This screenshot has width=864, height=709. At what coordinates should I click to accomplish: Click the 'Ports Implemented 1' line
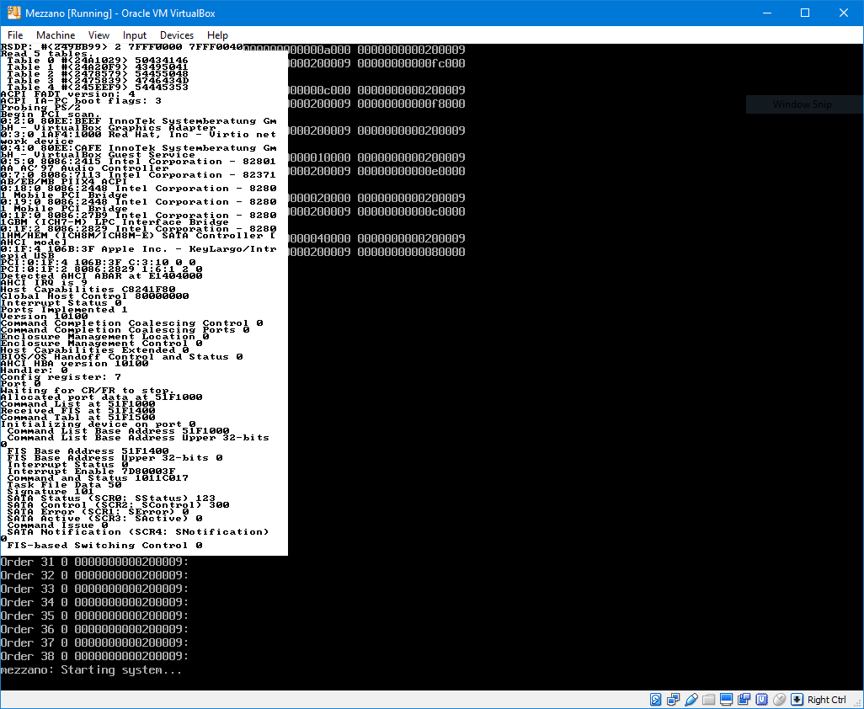64,310
